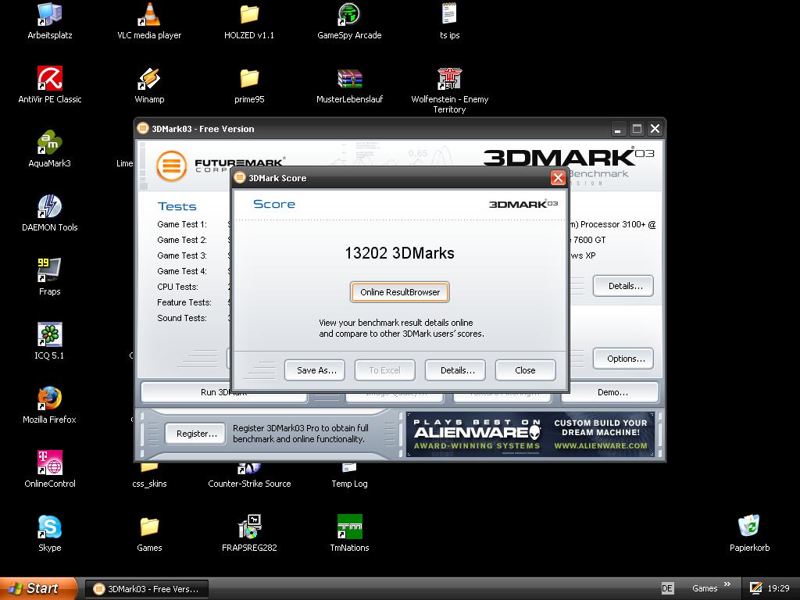This screenshot has width=800, height=600.
Task: Click the Game Test 1 label
Action: 181,224
